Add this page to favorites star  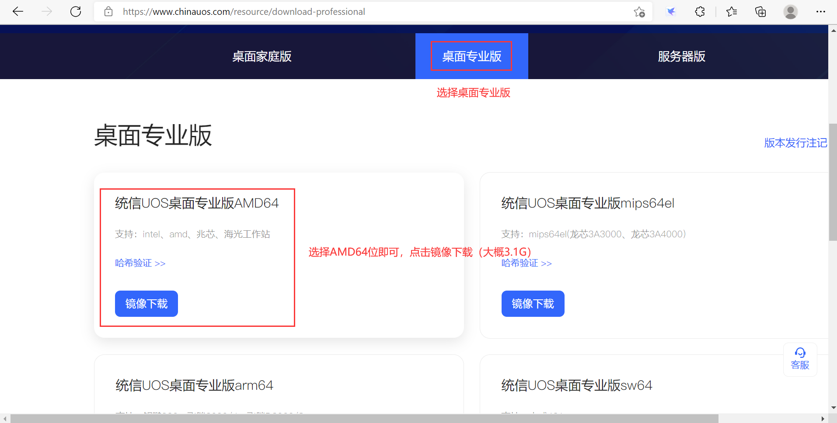click(639, 12)
